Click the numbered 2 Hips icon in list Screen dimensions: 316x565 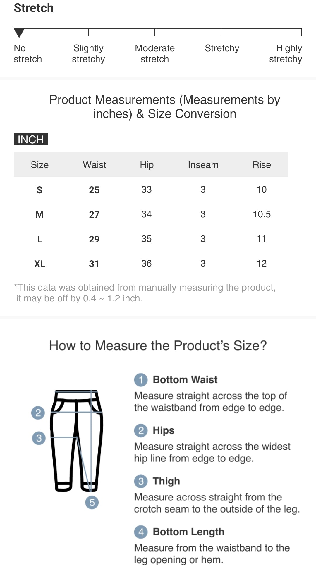pos(141,431)
